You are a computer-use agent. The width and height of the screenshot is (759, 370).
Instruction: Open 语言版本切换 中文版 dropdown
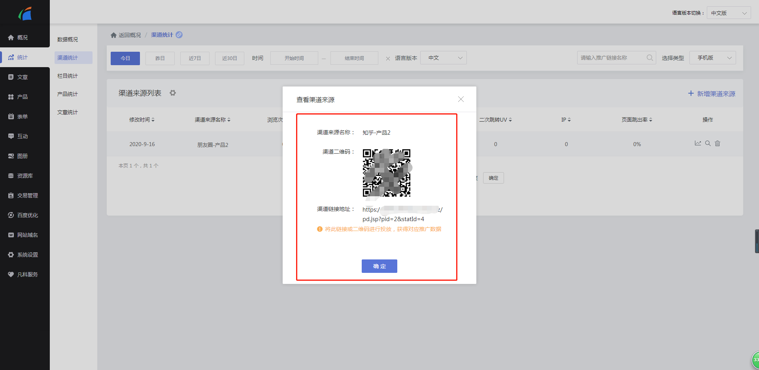click(x=729, y=13)
